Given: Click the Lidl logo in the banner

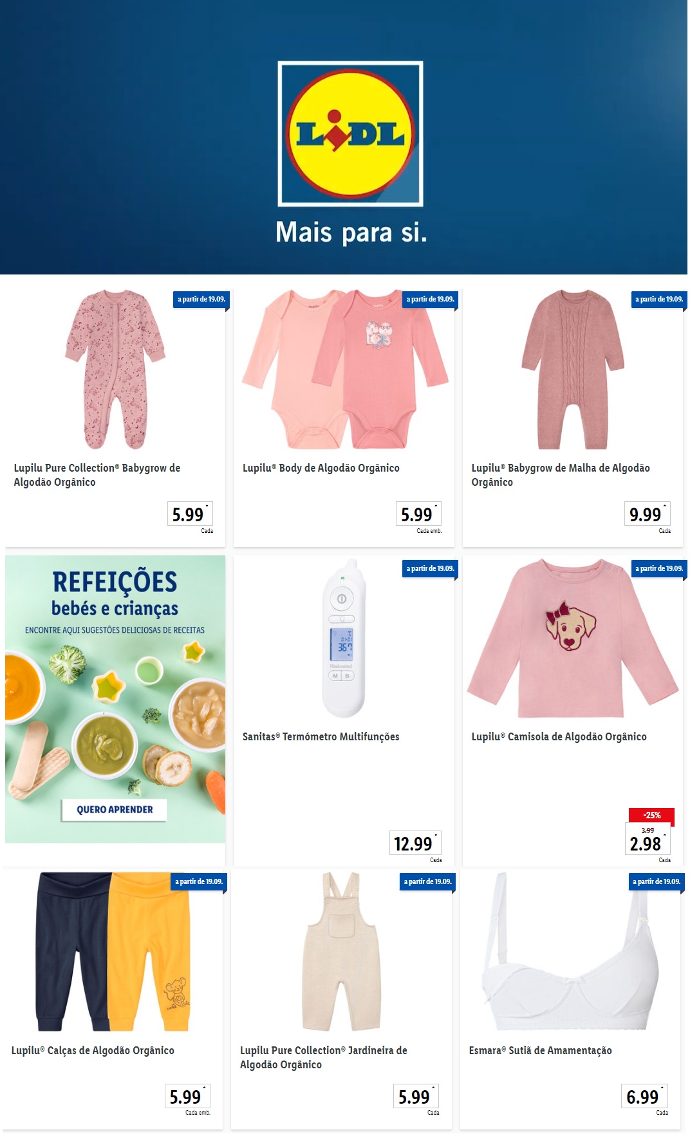Looking at the screenshot, I should point(350,134).
